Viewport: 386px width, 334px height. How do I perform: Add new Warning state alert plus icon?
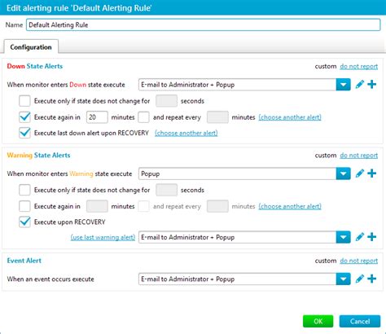tap(372, 174)
